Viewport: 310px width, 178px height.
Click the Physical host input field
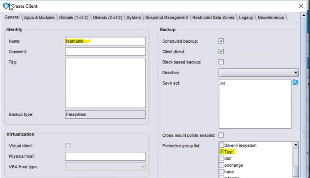[x=105, y=156]
